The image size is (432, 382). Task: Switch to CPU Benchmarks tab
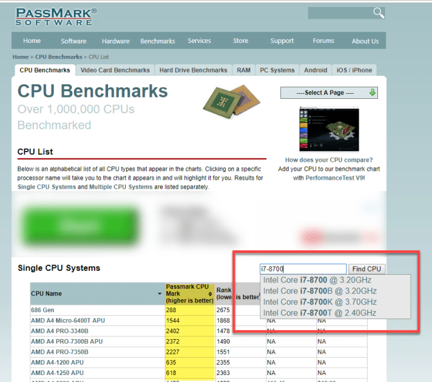pos(44,70)
